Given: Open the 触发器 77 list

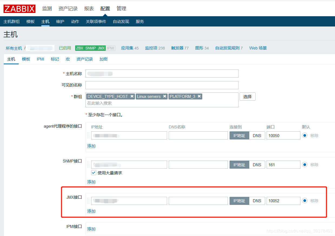Looking at the screenshot, I should pos(180,48).
